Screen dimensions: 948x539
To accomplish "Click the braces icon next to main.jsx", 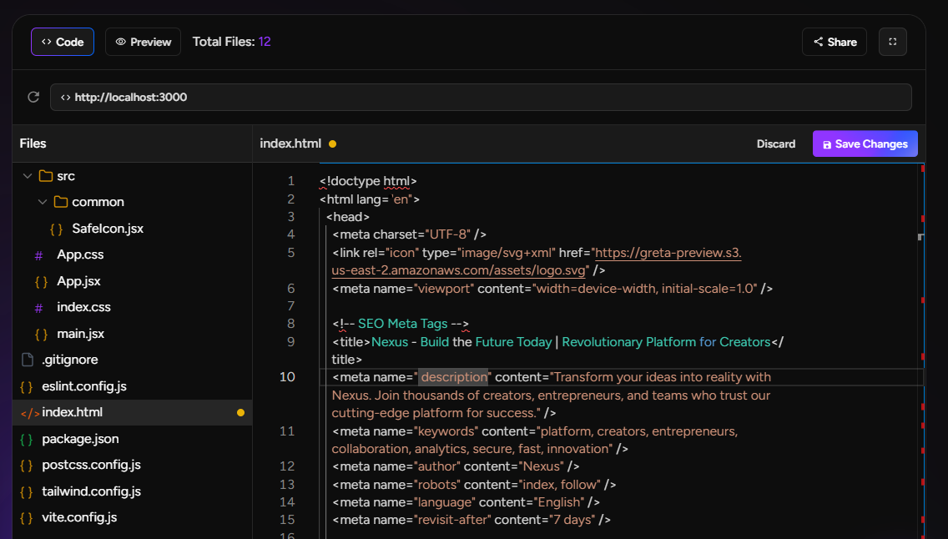I will coord(41,334).
